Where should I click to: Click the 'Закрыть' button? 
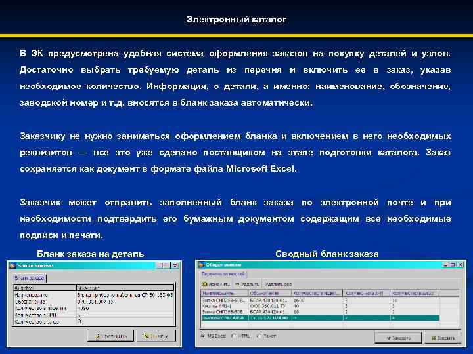[443, 338]
